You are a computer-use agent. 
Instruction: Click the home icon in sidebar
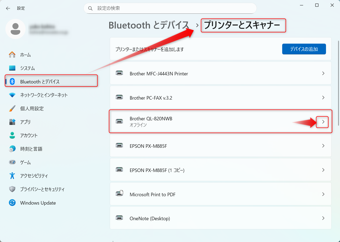coord(12,55)
